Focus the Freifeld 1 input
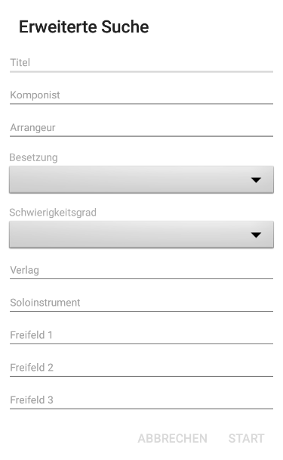Image resolution: width=283 pixels, height=460 pixels. point(141,335)
